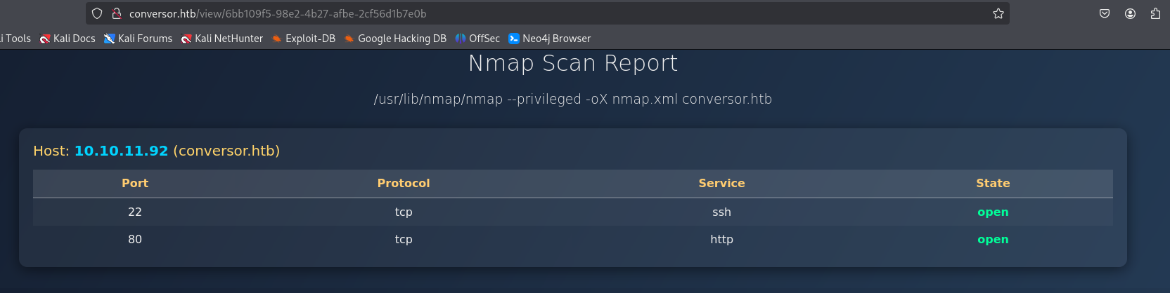Click the open state for port 80
1170x293 pixels.
[993, 239]
